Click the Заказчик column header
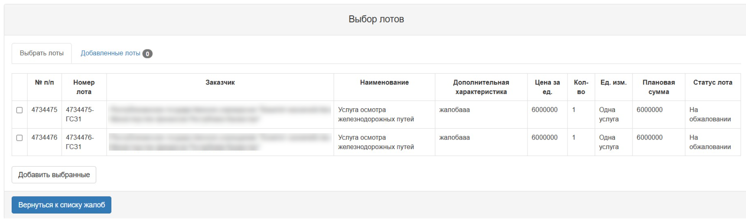This screenshot has width=746, height=220. (220, 82)
